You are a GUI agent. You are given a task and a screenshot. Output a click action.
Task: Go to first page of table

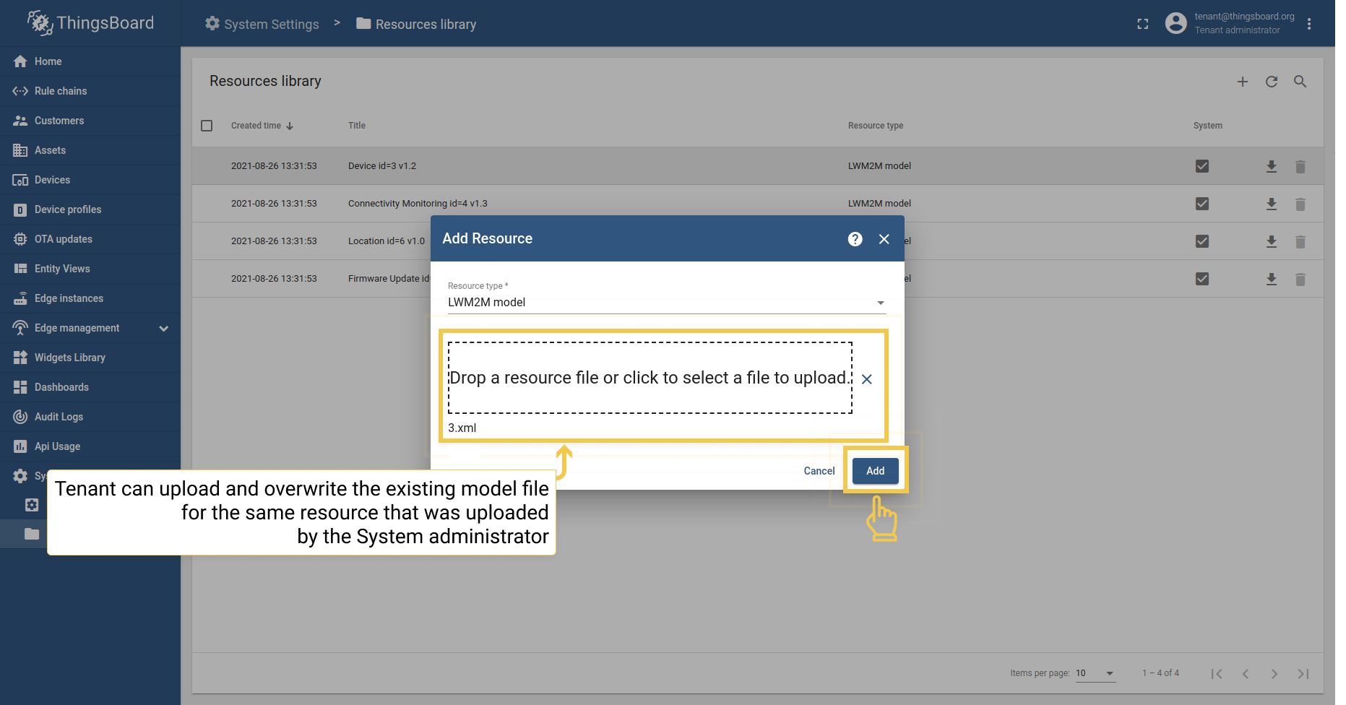(x=1217, y=674)
